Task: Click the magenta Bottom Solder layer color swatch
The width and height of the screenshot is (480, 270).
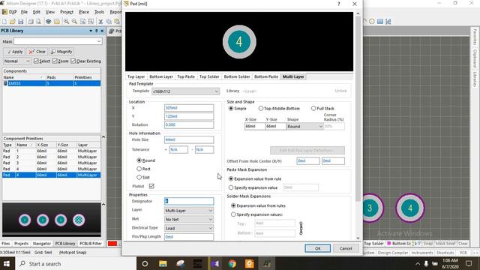Action: [x=388, y=243]
